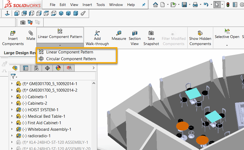
Task: Click Take Snapshot button
Action: tap(151, 38)
